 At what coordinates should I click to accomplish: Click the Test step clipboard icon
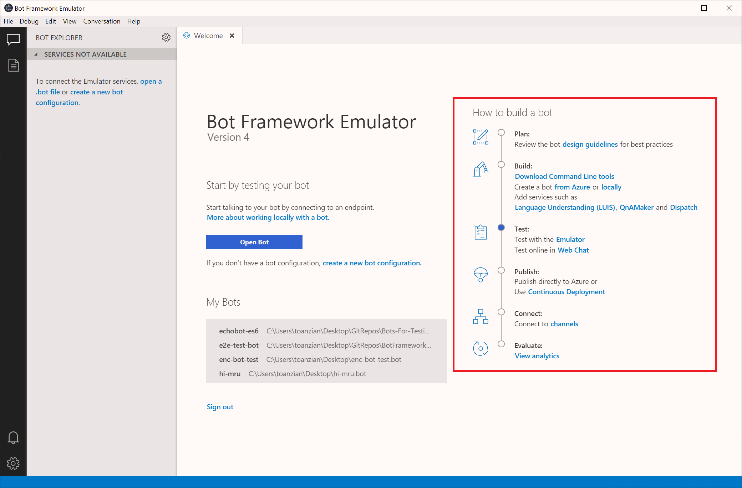pos(481,232)
